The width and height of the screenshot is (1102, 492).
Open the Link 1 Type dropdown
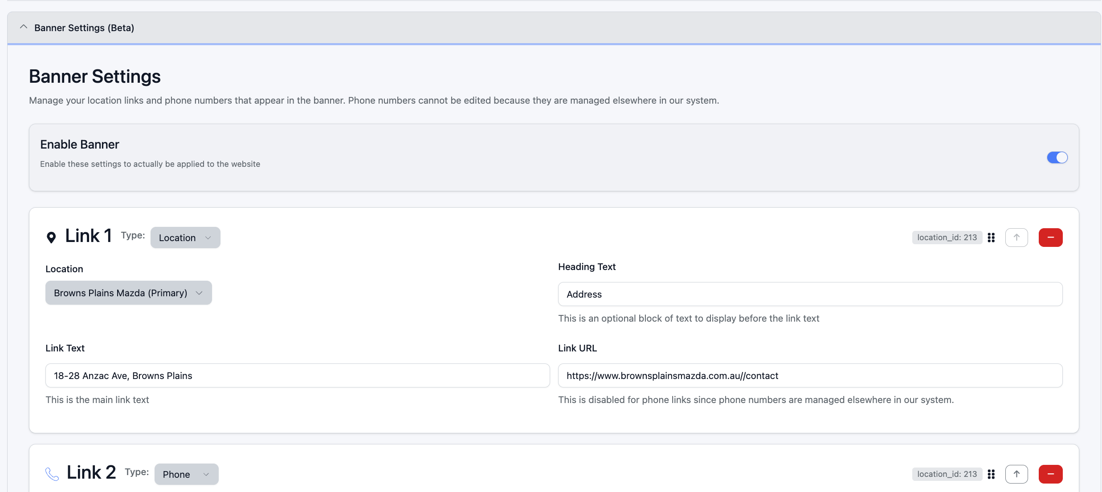pyautogui.click(x=185, y=238)
